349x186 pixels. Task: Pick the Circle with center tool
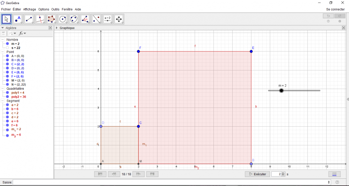pos(63,19)
